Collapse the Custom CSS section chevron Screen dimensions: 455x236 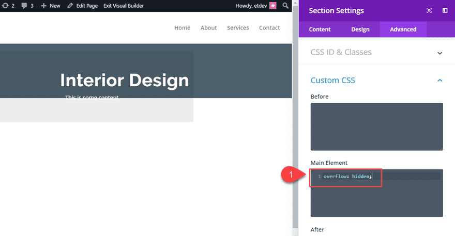tap(439, 81)
